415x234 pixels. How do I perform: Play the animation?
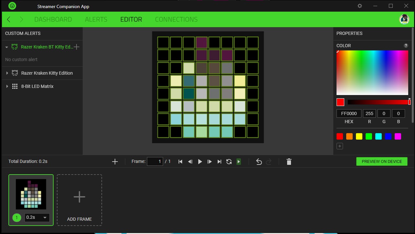[x=200, y=162]
